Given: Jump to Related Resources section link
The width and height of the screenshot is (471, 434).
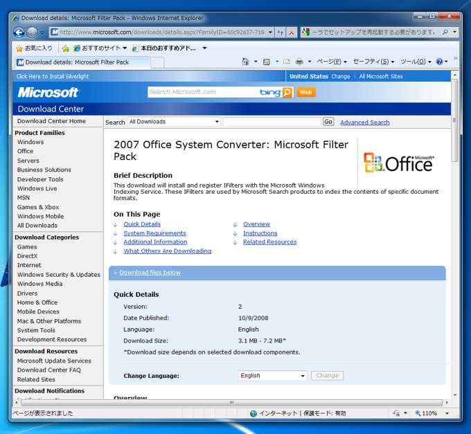Looking at the screenshot, I should (x=269, y=242).
